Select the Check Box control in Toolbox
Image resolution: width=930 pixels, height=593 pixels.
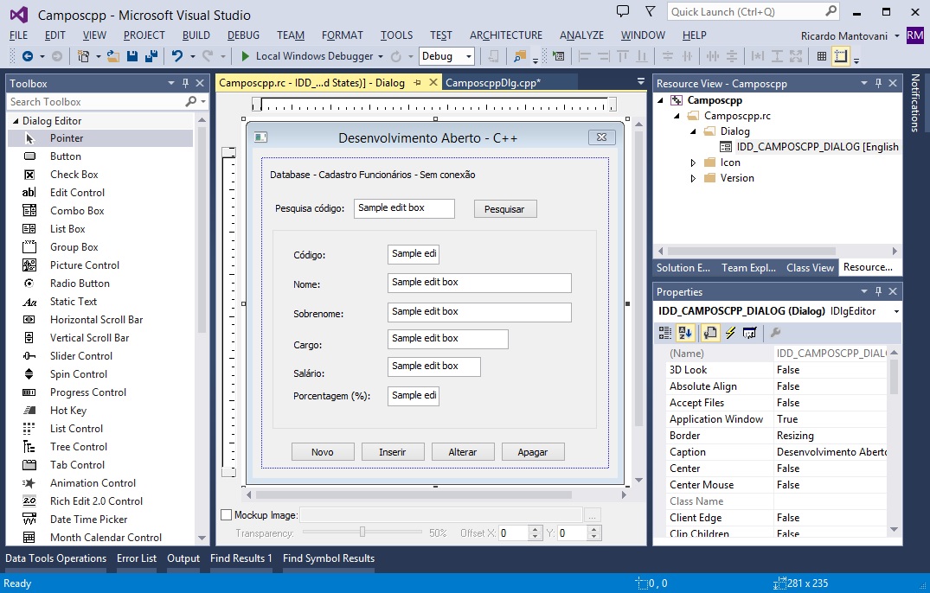pyautogui.click(x=74, y=175)
